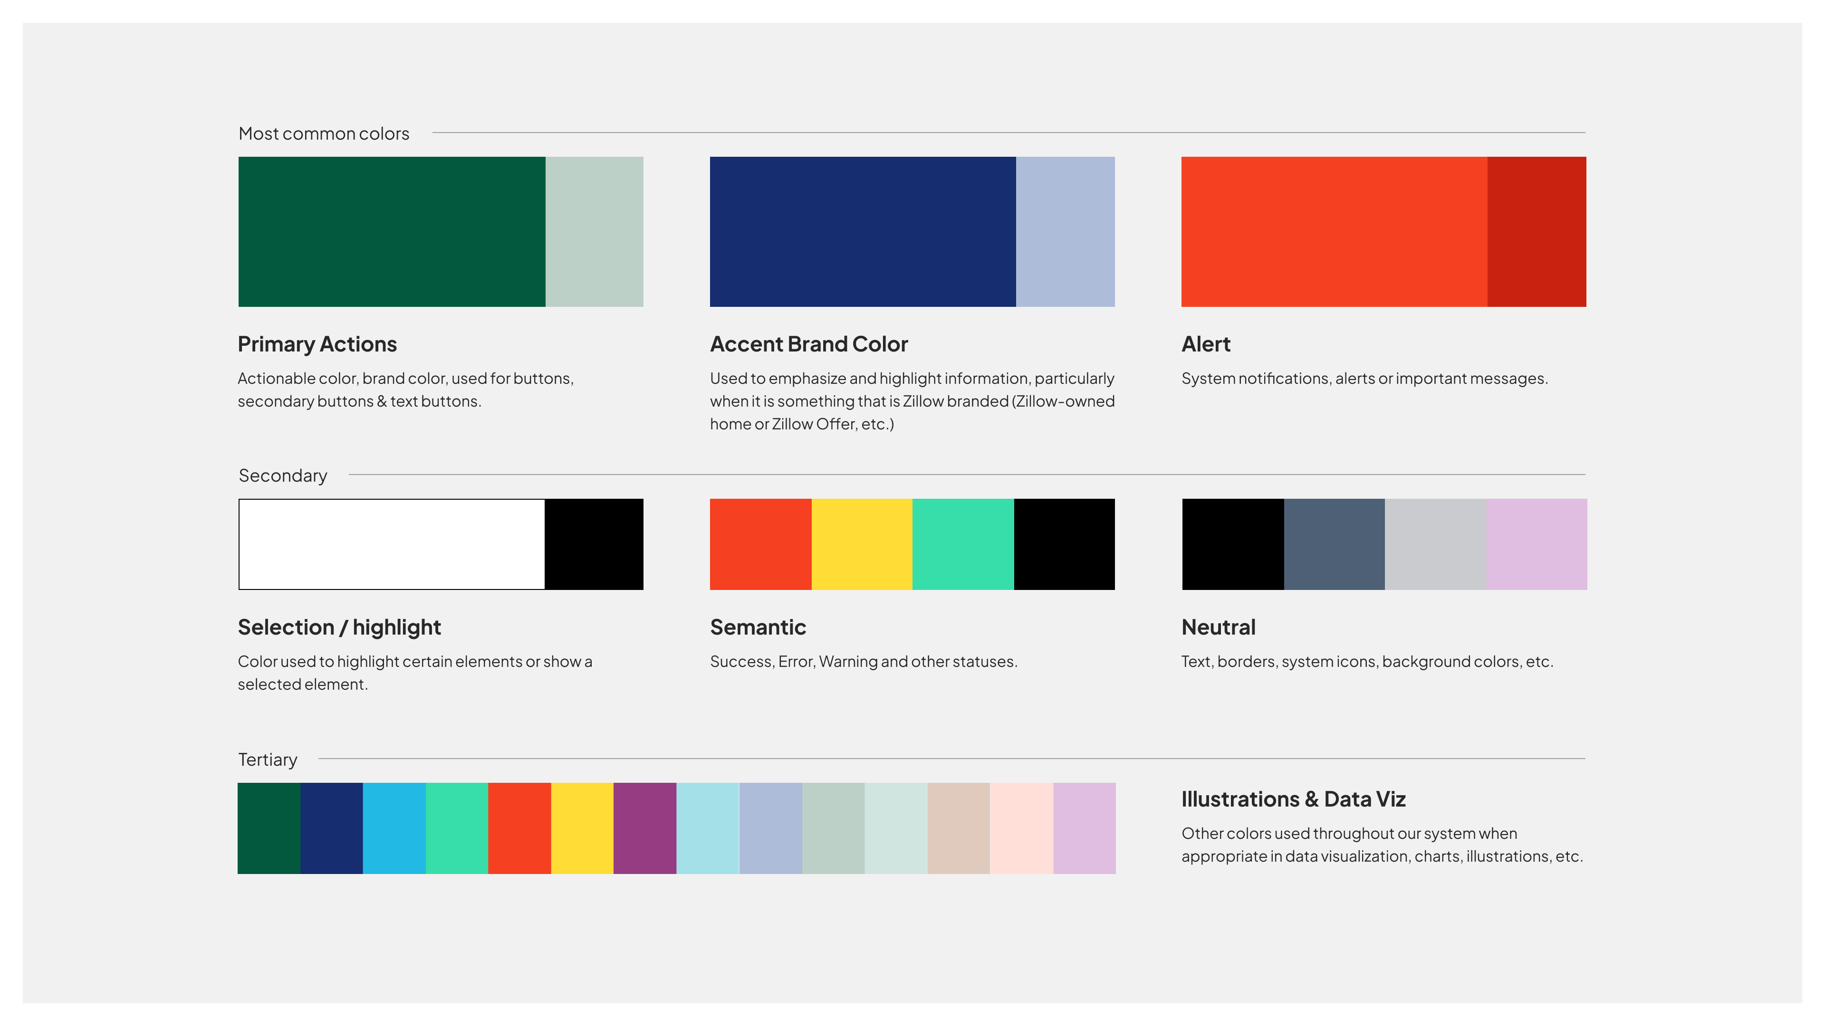This screenshot has width=1825, height=1026.
Task: Choose the lavender pink Neutral swatch
Action: coord(1537,544)
